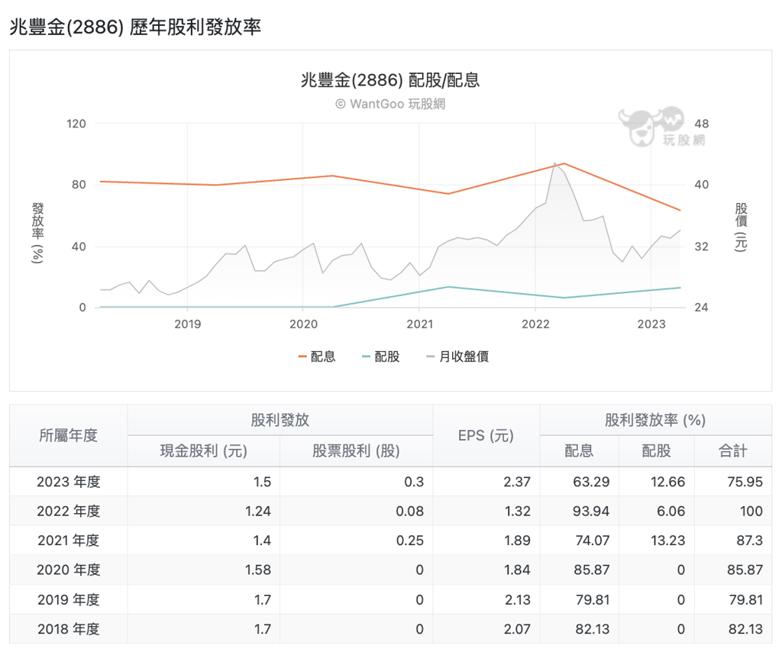Click the WantGoo 玩股網 credit text
This screenshot has height=652, width=782.
390,104
